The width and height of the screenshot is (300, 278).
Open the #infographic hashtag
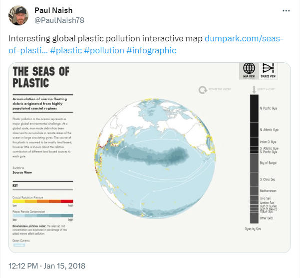[151, 50]
